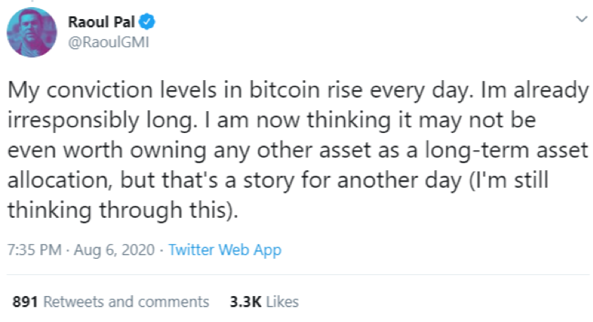Image resolution: width=593 pixels, height=322 pixels.
Task: Follow the Twitter Web App link
Action: pyautogui.click(x=225, y=250)
